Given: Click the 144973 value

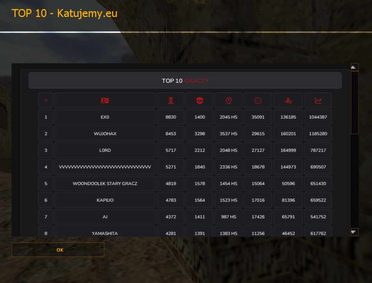Looking at the screenshot, I should tap(288, 167).
